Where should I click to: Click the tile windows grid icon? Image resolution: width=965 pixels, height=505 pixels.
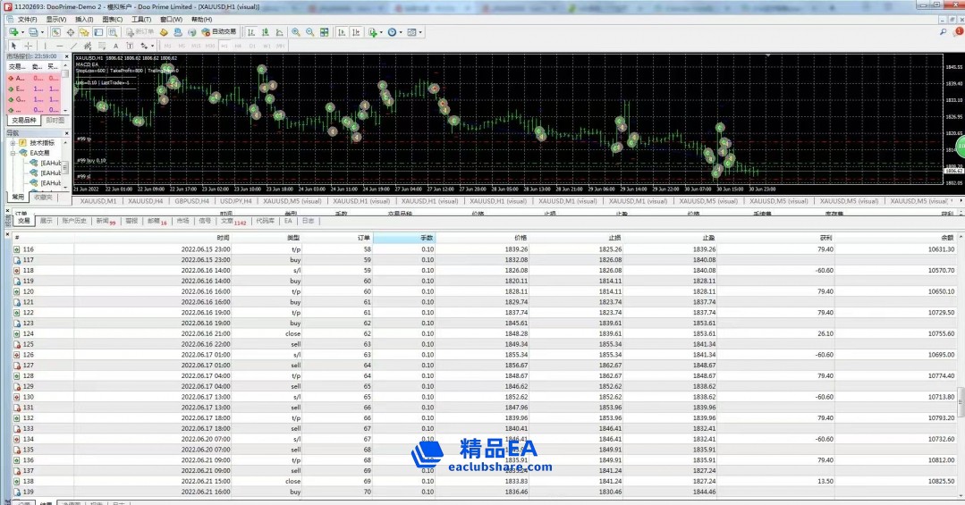326,32
